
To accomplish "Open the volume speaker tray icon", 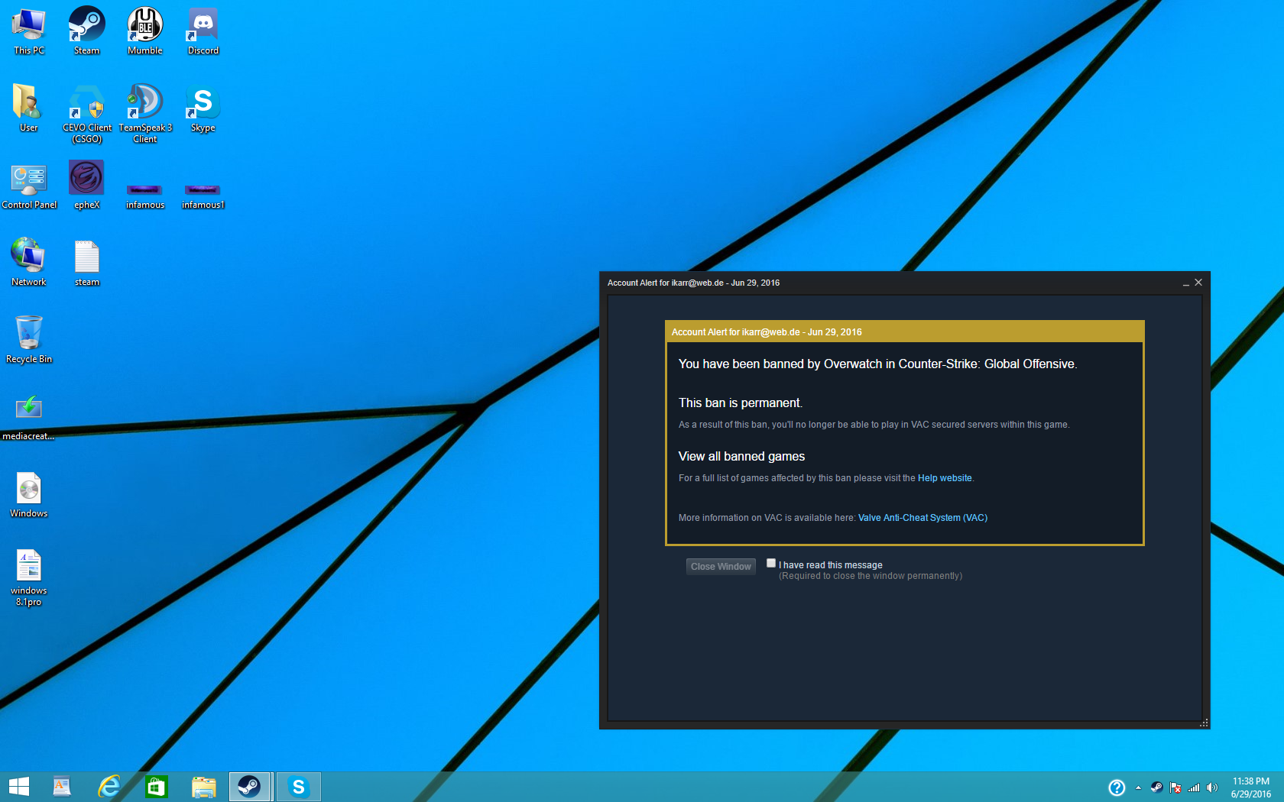I will click(1212, 787).
